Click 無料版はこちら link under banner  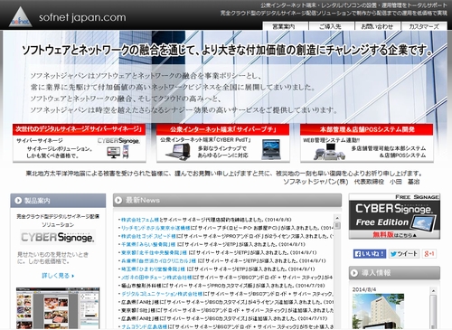pos(394,235)
